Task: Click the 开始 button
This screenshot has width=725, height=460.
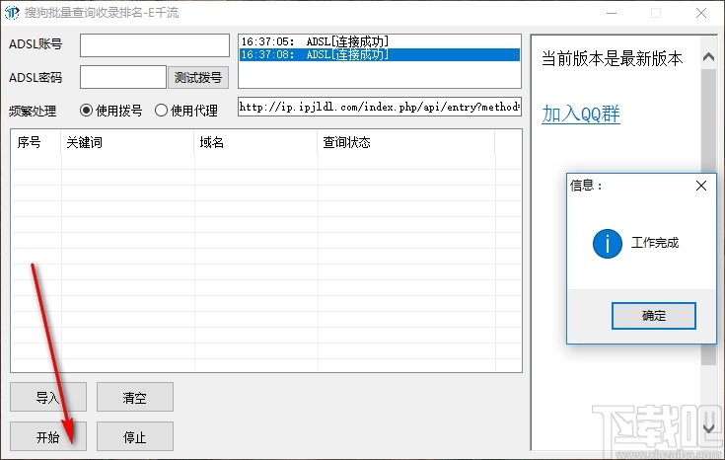Action: [48, 436]
